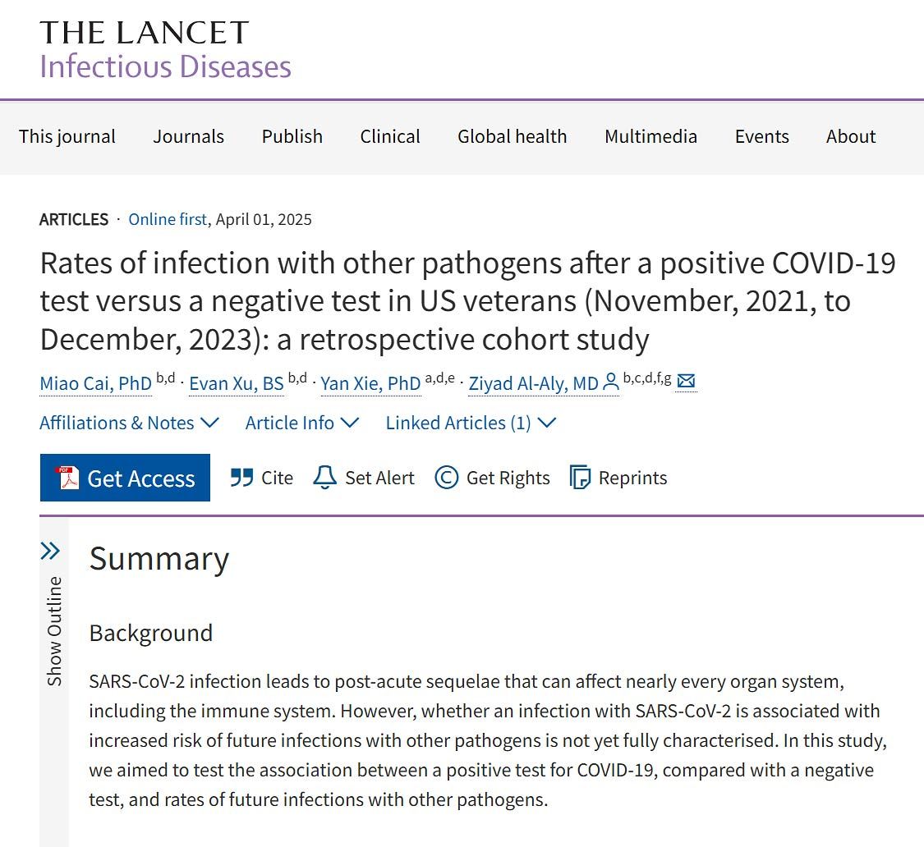The width and height of the screenshot is (924, 847).
Task: Click the email envelope icon for Ziyad Al-Aly
Action: click(686, 381)
